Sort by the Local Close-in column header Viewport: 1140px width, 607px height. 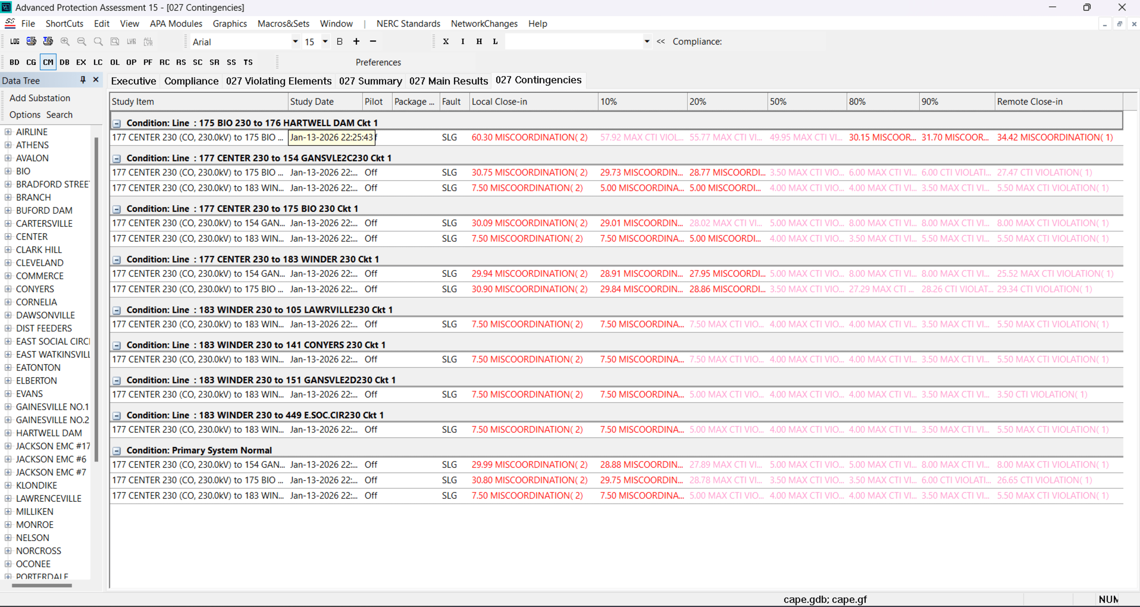[x=534, y=101]
